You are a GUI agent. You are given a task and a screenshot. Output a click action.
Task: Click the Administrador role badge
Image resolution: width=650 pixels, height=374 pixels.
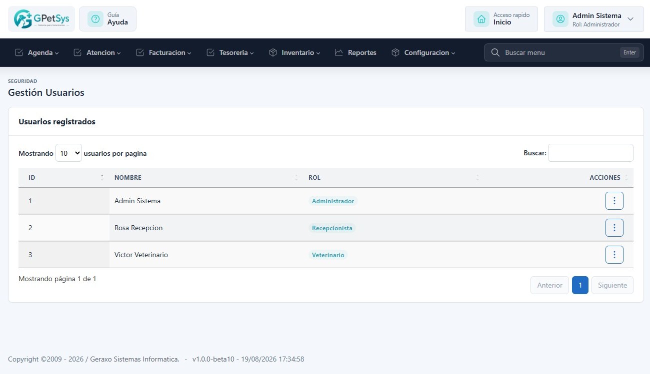click(333, 201)
